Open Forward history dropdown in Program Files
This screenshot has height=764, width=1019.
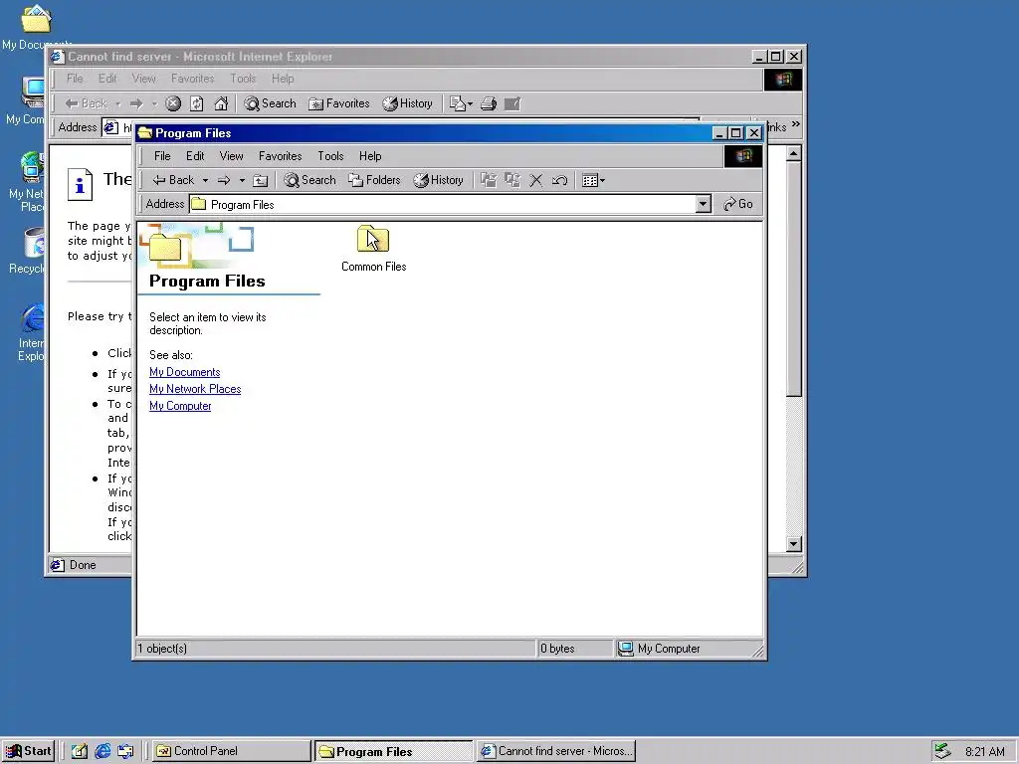pos(242,180)
